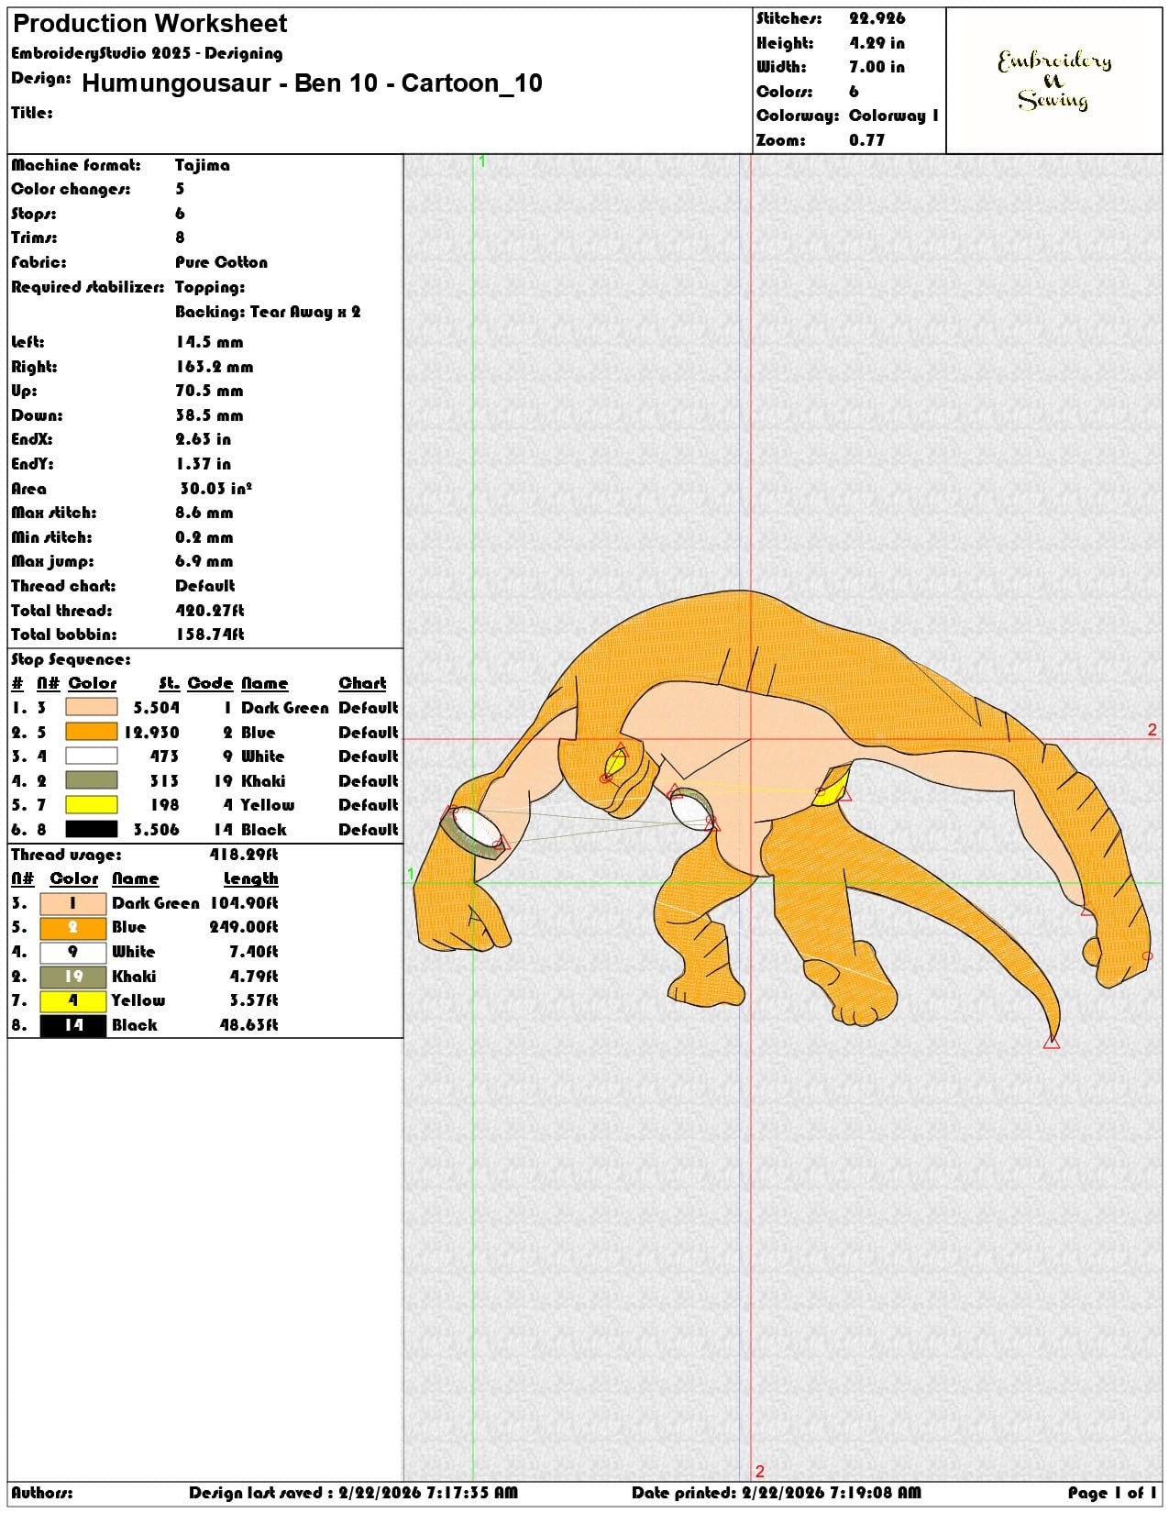
Task: Select the Up value 70.5 mm
Action: pyautogui.click(x=209, y=391)
